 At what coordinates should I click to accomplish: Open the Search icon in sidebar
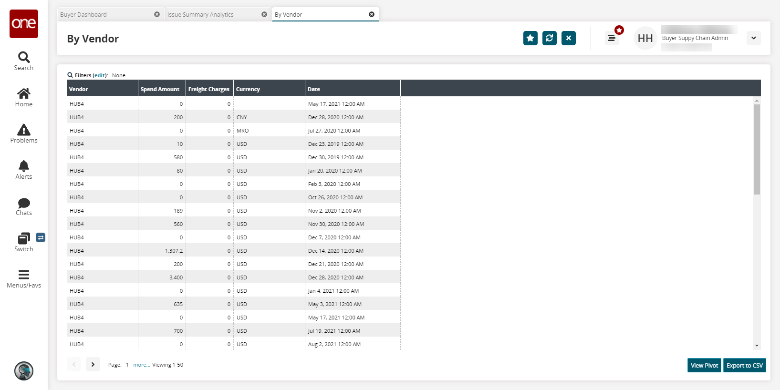[x=24, y=58]
